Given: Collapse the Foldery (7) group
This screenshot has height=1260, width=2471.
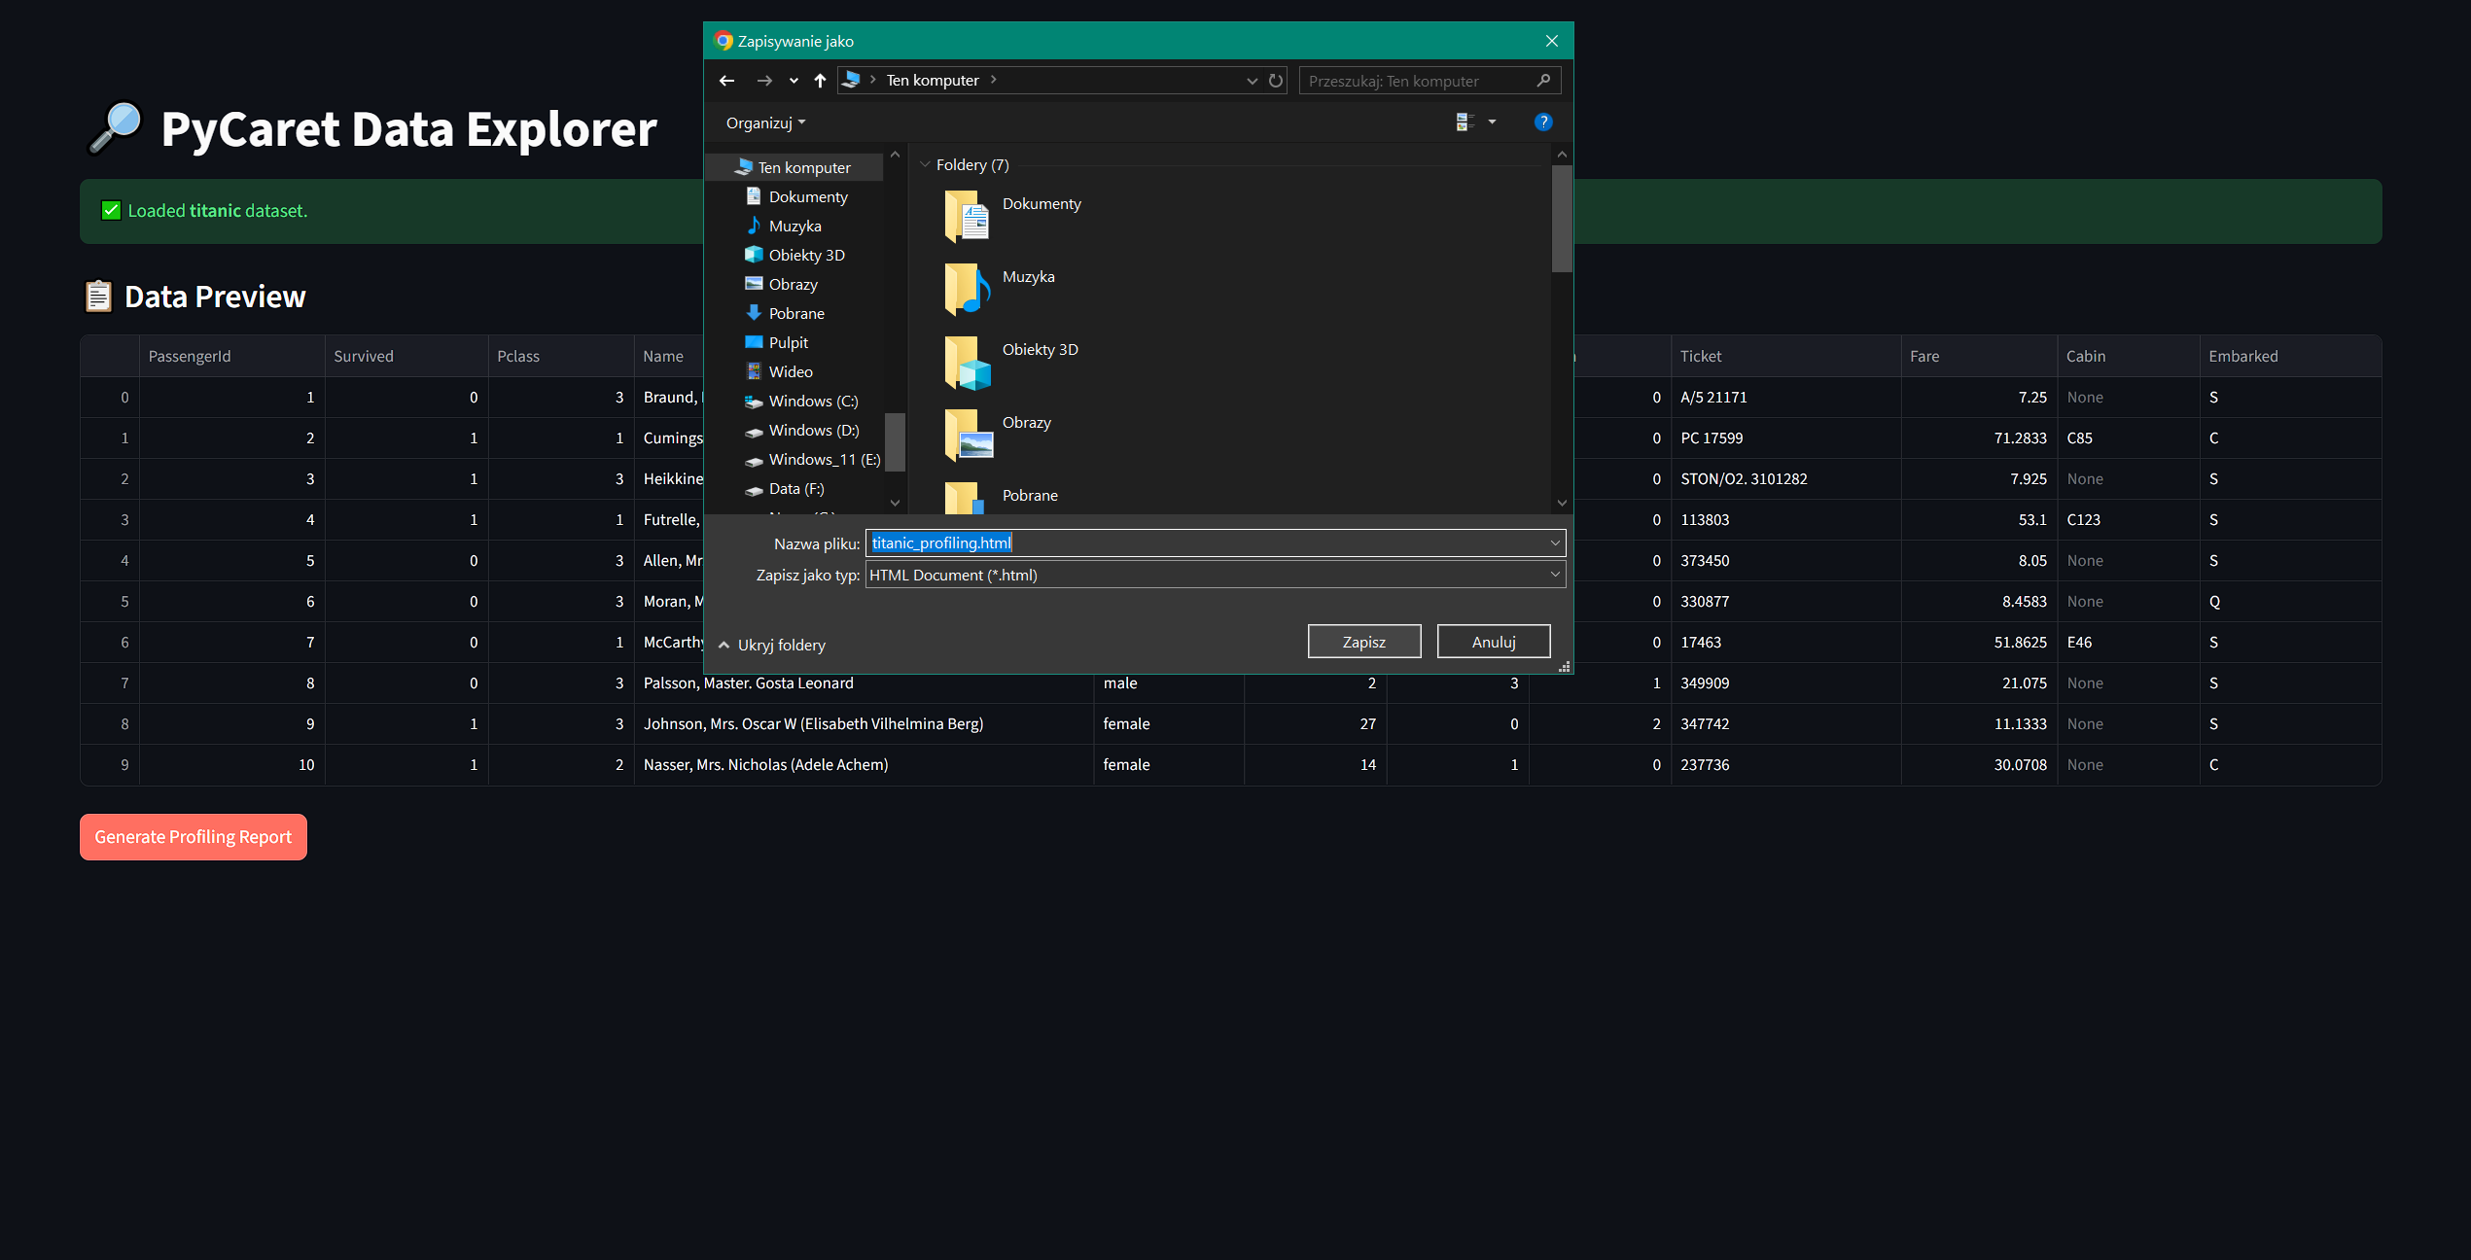Looking at the screenshot, I should [925, 165].
